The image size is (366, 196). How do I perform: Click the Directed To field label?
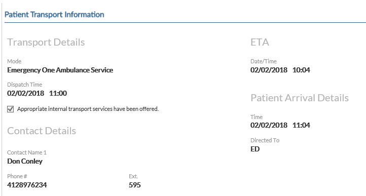pos(265,140)
